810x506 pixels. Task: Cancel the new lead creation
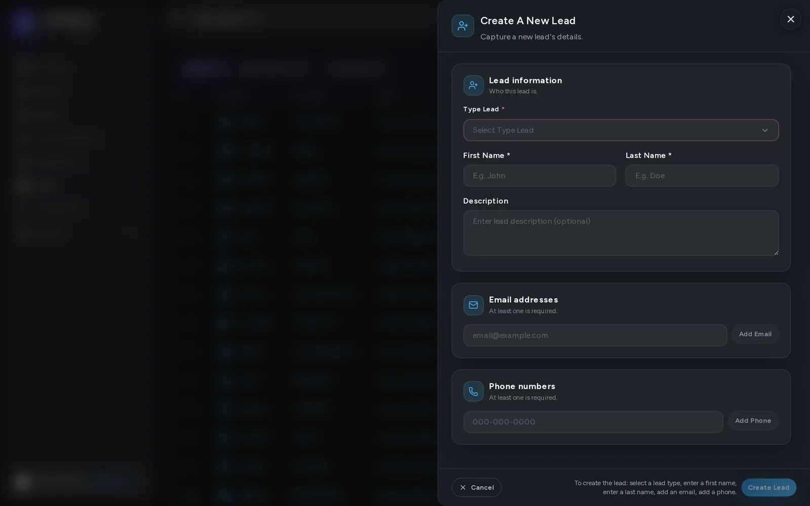476,487
